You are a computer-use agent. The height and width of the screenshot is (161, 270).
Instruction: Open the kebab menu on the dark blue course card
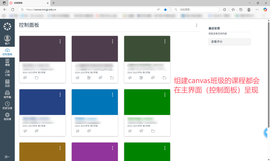(x=60, y=94)
